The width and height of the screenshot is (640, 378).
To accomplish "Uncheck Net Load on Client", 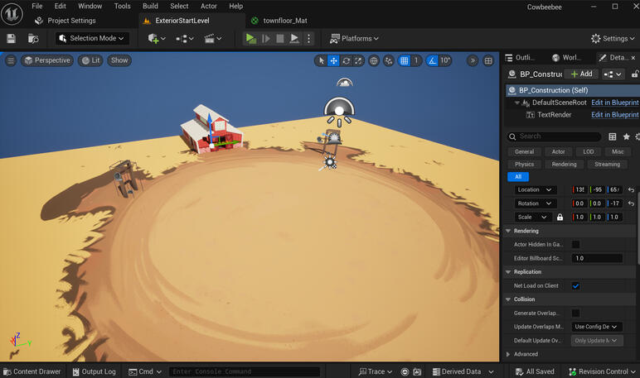I will tap(575, 285).
